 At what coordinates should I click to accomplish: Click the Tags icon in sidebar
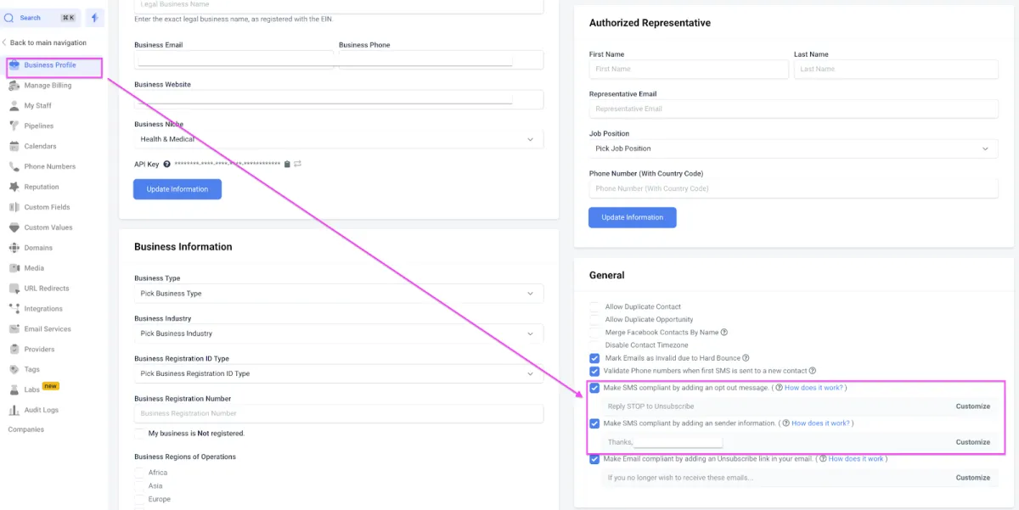click(14, 369)
